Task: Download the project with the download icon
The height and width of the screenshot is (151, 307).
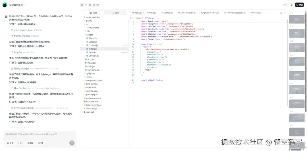Action: (x=292, y=5)
